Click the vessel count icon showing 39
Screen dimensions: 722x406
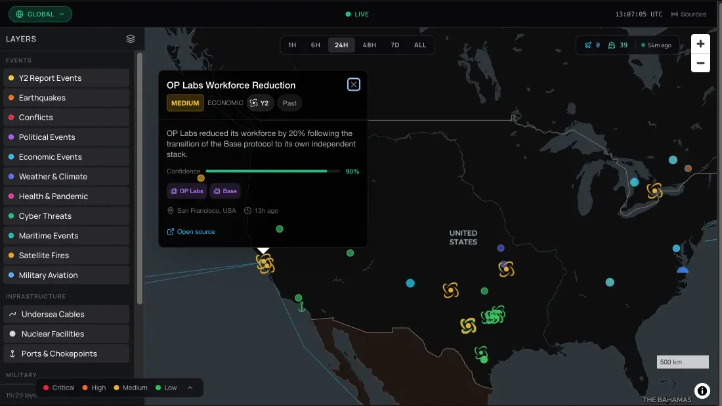[612, 45]
